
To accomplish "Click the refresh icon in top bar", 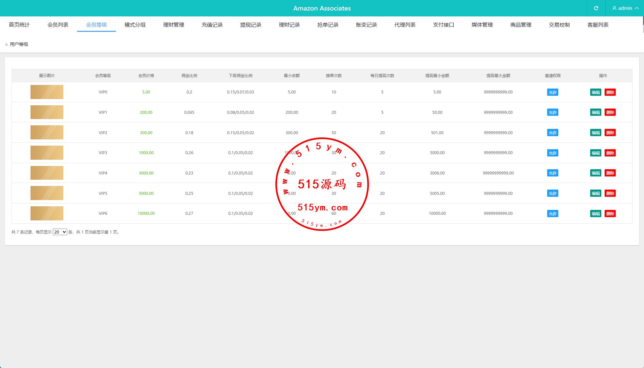I will click(x=596, y=8).
